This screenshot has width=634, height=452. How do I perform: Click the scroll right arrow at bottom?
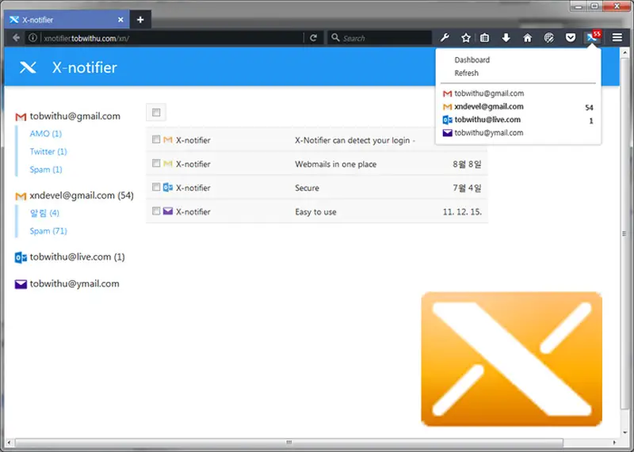point(613,443)
